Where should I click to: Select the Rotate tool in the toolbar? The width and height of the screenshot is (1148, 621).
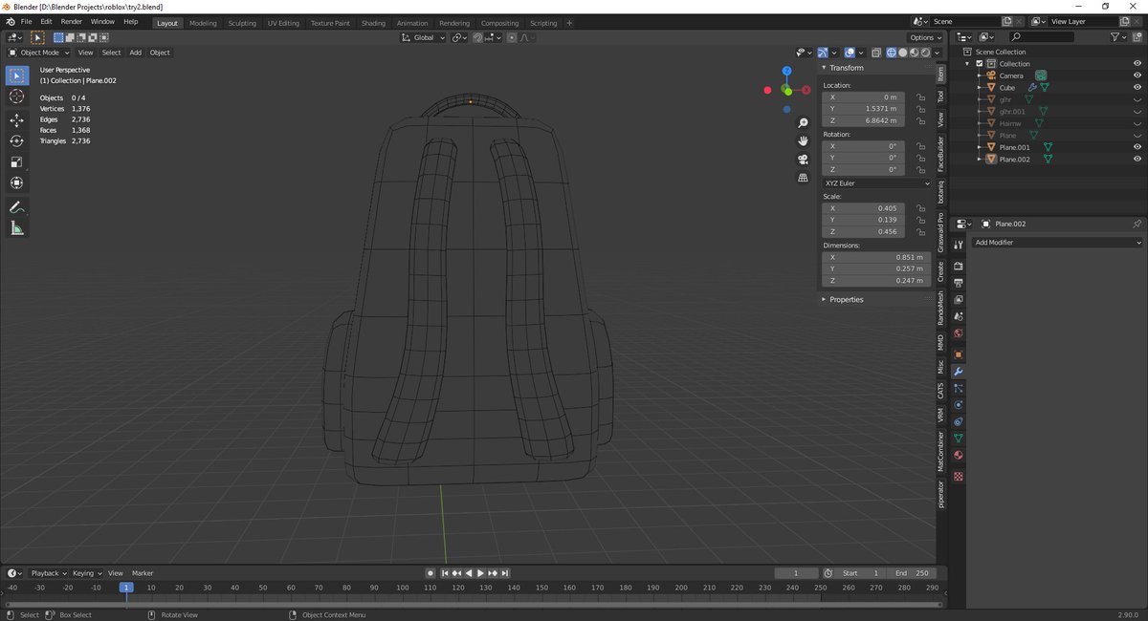click(x=16, y=140)
